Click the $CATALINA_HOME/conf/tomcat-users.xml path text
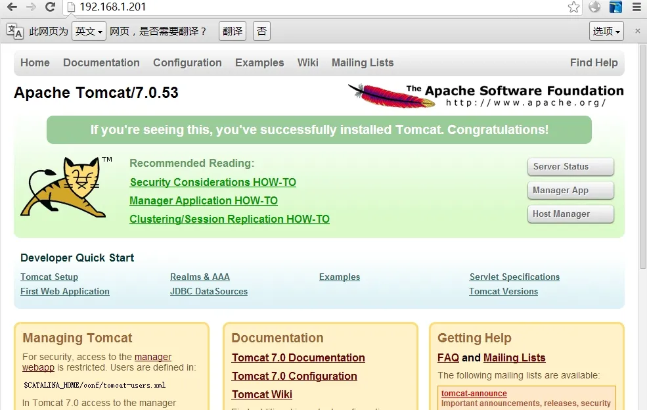 click(95, 385)
